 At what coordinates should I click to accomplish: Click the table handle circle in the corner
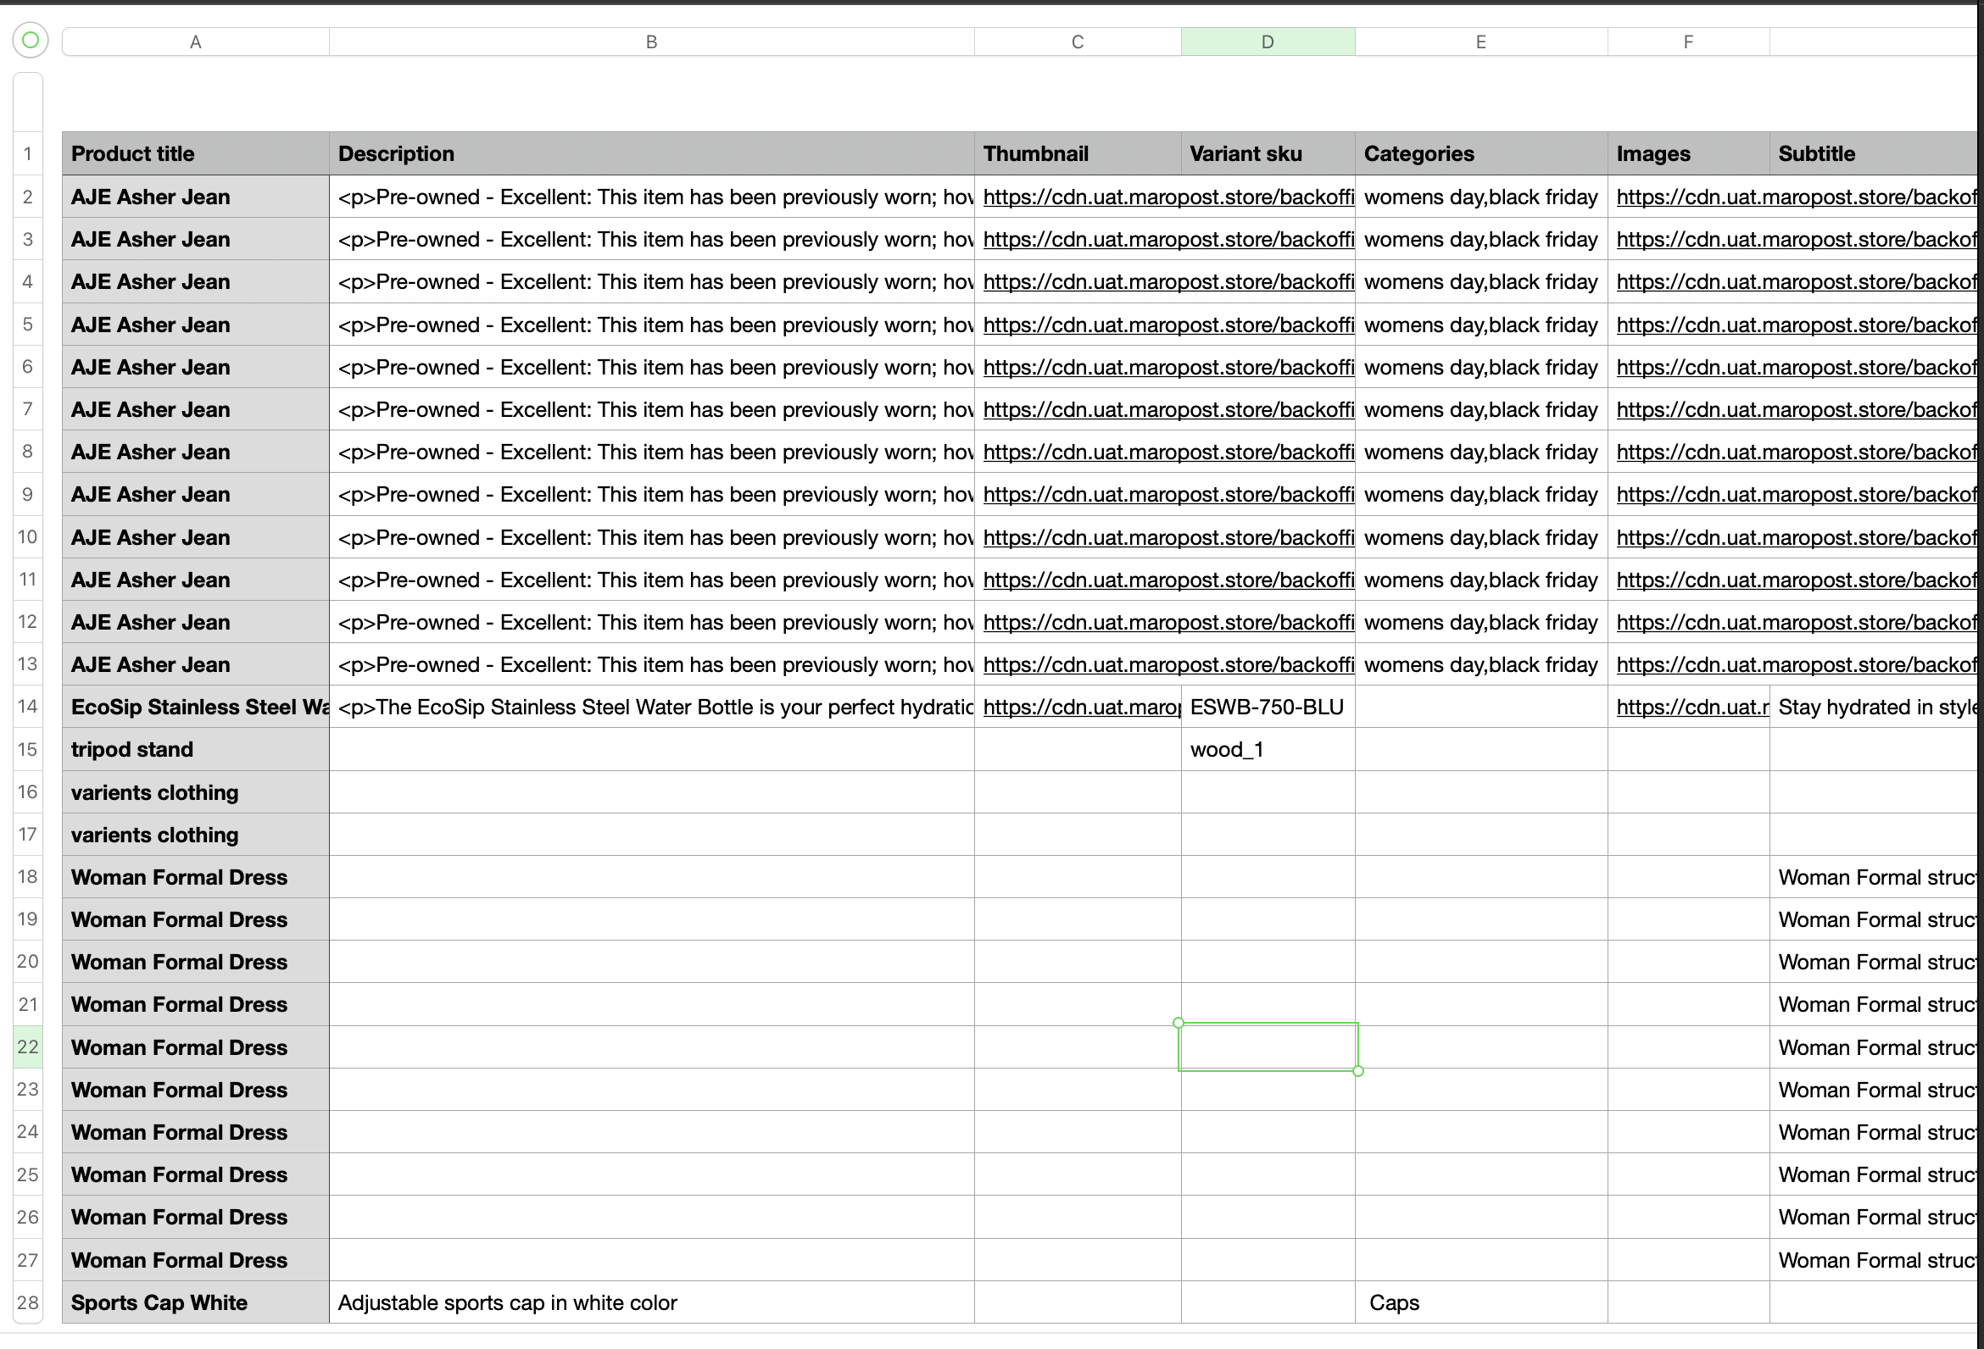tap(30, 40)
